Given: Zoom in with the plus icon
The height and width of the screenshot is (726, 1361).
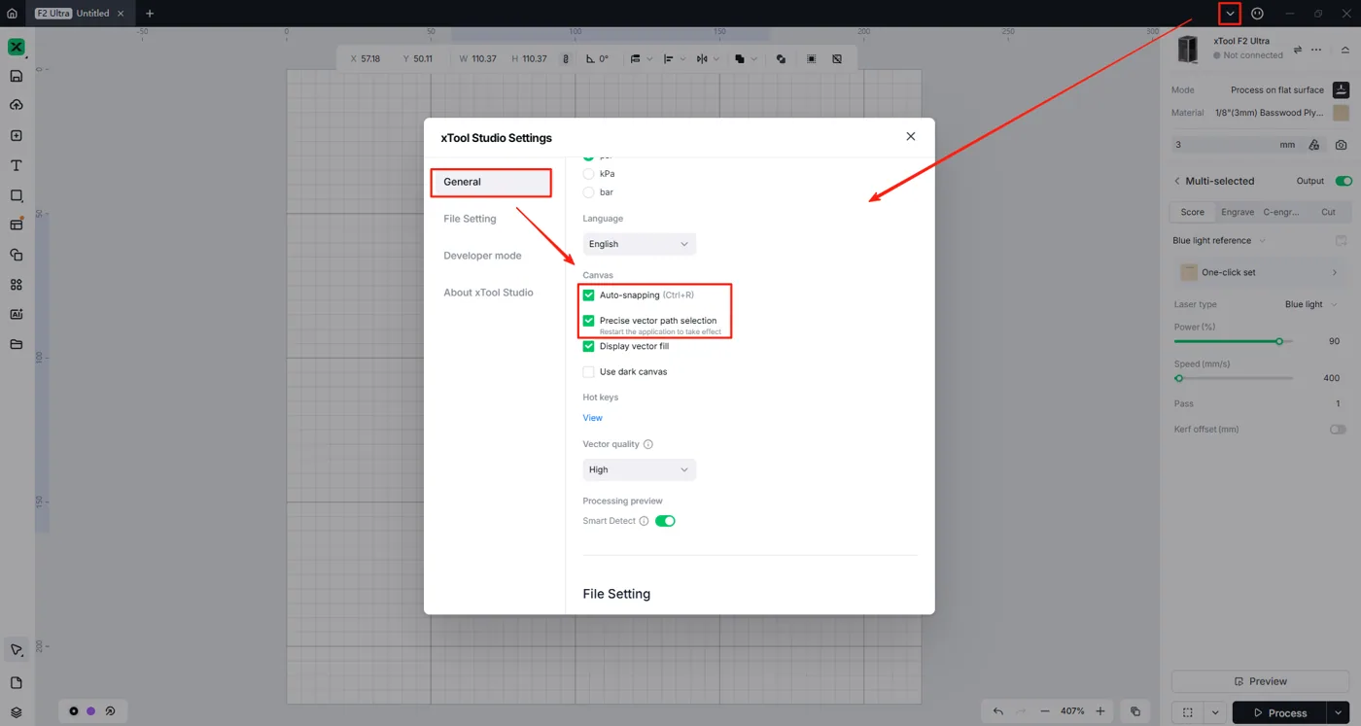Looking at the screenshot, I should (x=1100, y=711).
